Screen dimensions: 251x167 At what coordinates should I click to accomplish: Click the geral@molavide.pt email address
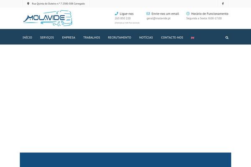(159, 18)
